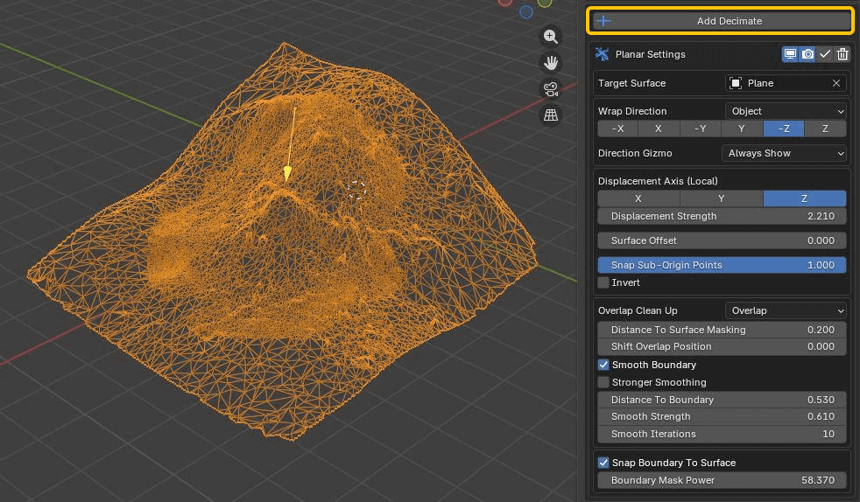Enable Stronger Smoothing checkbox

603,382
